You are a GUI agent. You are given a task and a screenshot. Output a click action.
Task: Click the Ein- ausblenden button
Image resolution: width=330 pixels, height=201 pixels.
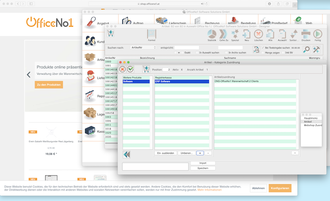(166, 153)
